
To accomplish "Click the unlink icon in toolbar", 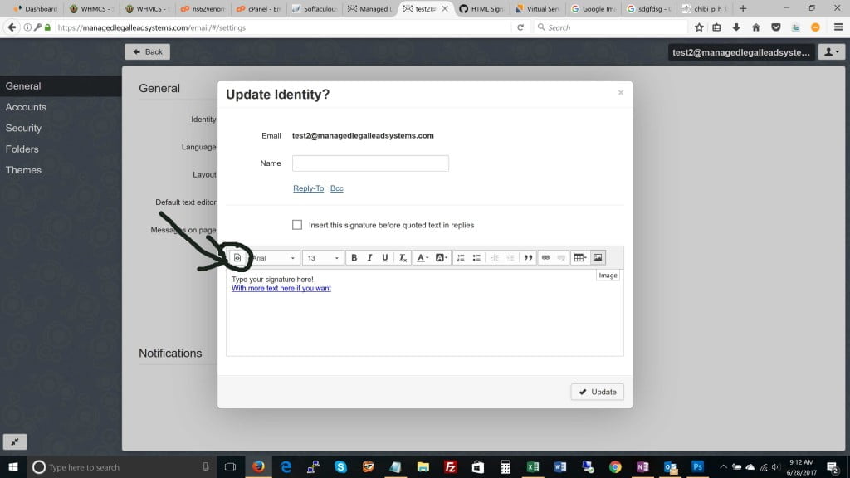I will [x=562, y=258].
